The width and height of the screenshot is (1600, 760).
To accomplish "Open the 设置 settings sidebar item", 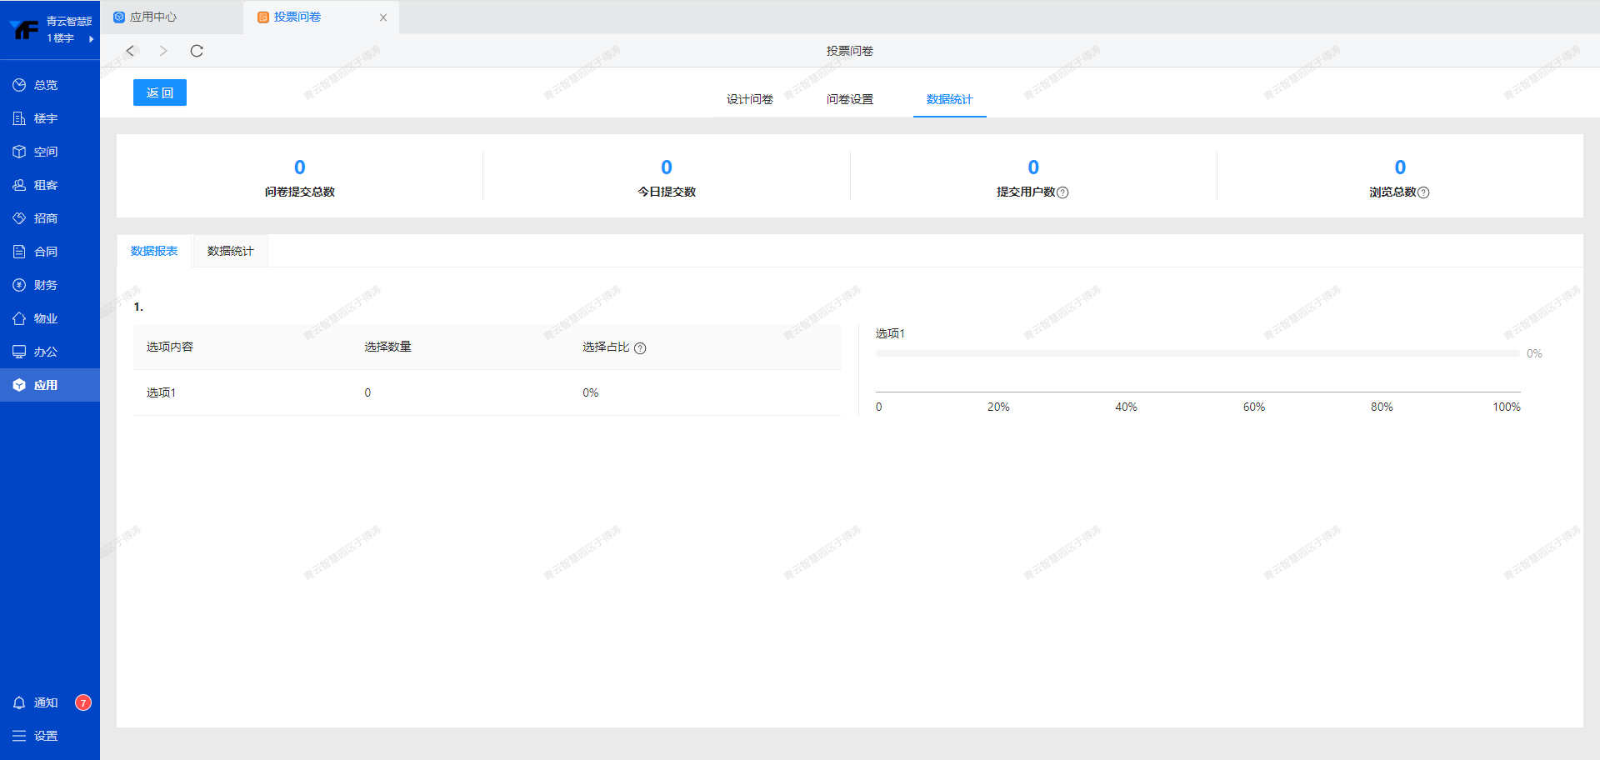I will click(x=45, y=736).
